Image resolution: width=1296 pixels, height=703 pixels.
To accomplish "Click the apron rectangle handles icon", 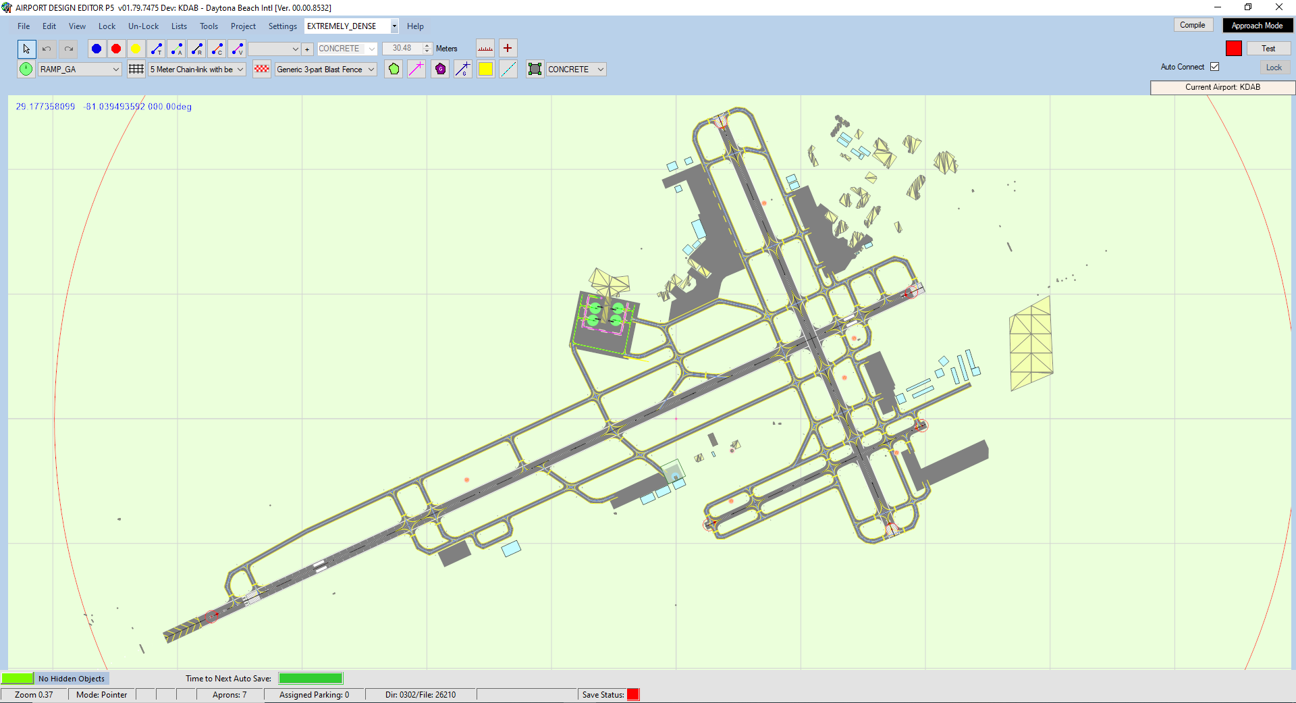I will (535, 69).
